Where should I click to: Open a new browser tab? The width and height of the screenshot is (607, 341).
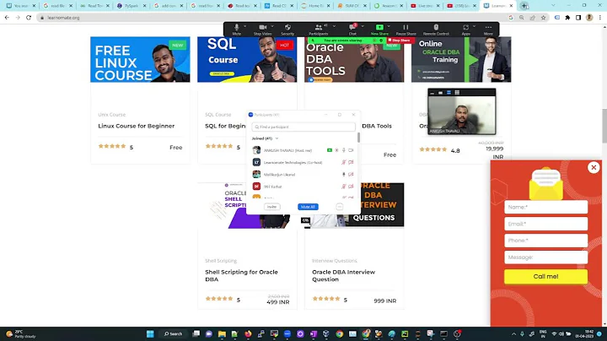click(x=524, y=5)
